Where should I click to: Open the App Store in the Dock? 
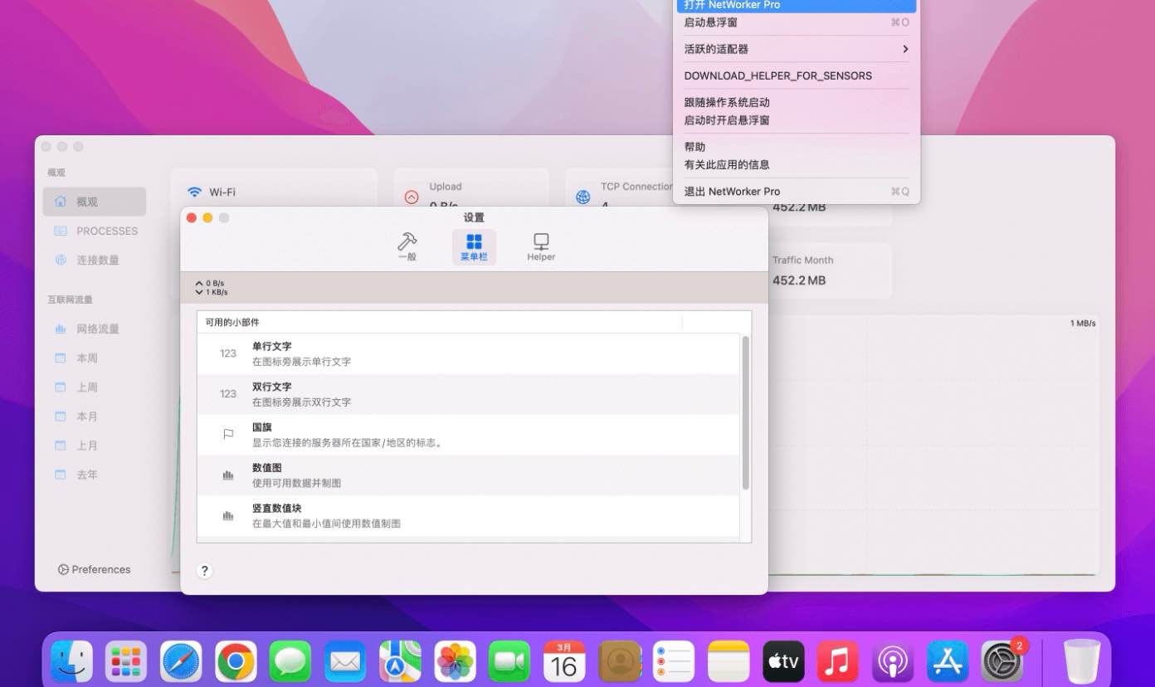[947, 661]
